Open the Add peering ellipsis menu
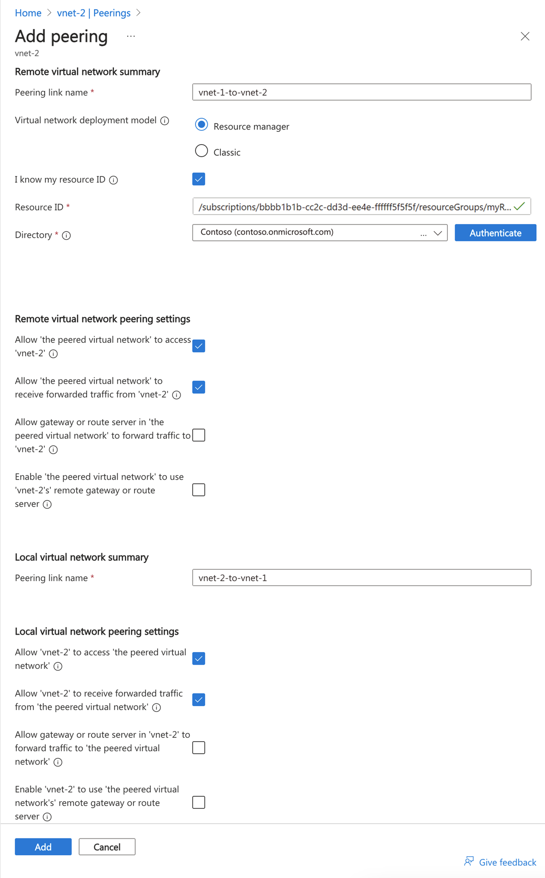The width and height of the screenshot is (545, 878). [131, 36]
